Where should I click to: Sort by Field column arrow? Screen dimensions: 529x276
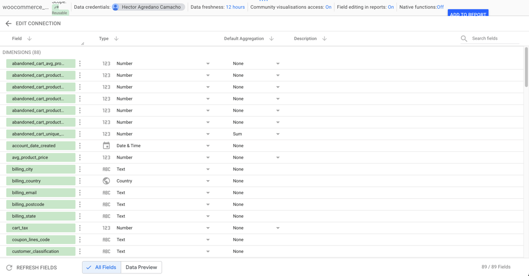click(x=29, y=39)
